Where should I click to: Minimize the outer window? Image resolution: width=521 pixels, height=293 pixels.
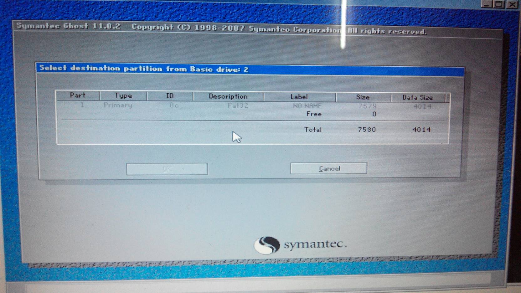[486, 4]
